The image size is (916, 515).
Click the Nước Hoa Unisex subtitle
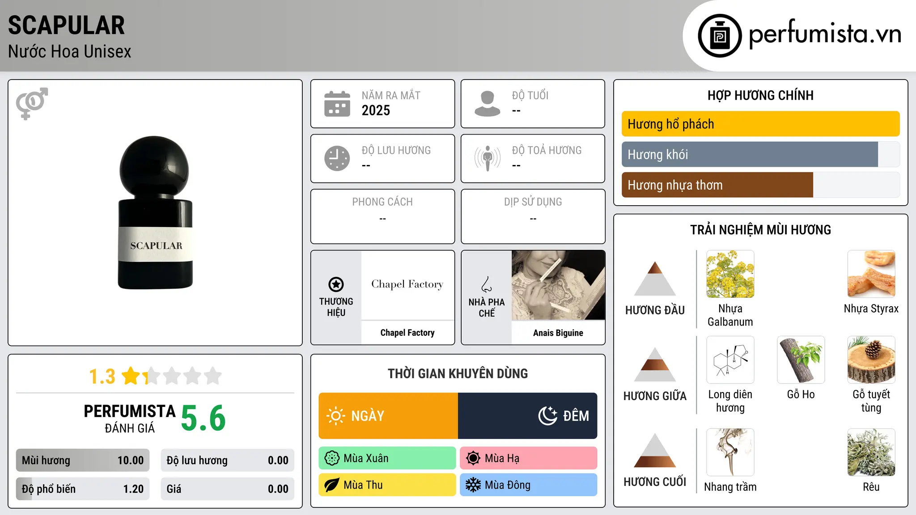[70, 52]
